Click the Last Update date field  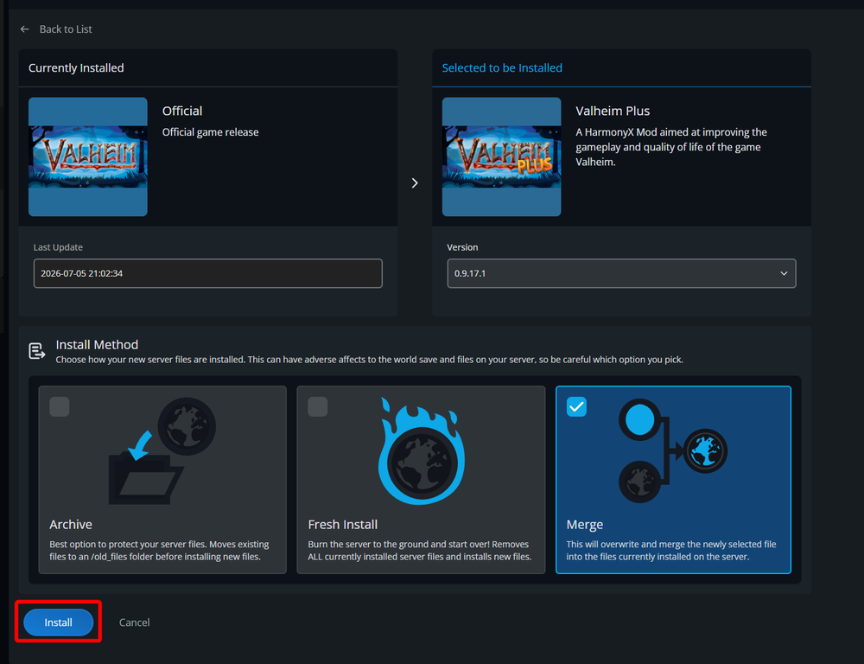(207, 273)
